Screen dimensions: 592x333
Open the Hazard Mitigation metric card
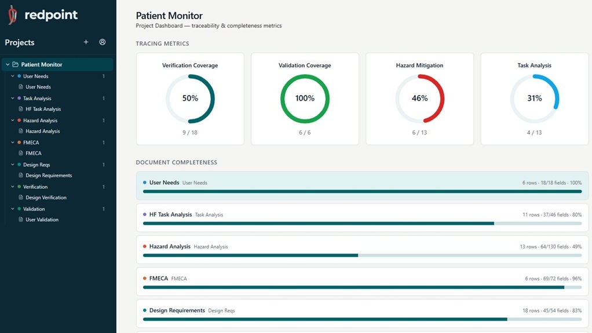coord(419,98)
